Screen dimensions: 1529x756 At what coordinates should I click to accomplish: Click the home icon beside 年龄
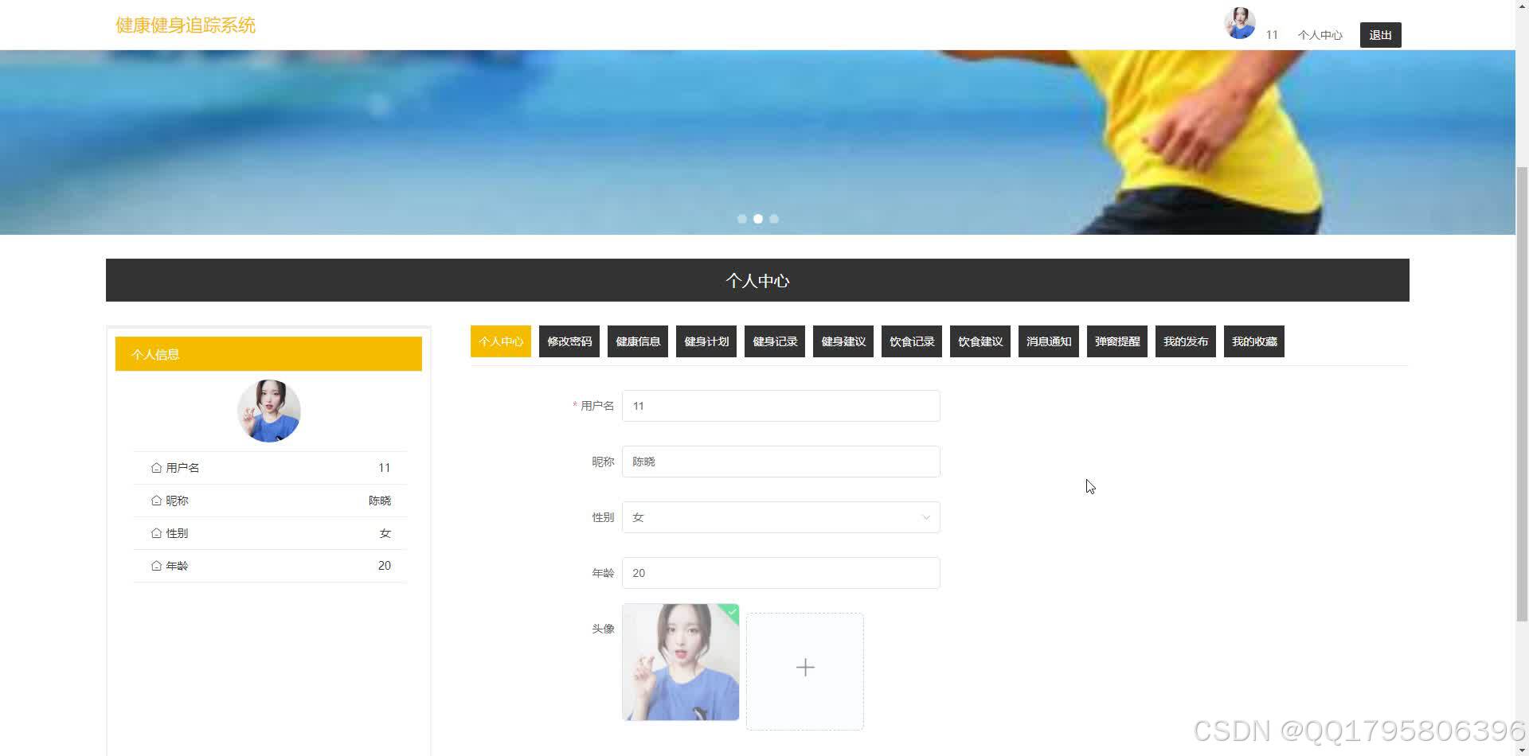pyautogui.click(x=156, y=566)
